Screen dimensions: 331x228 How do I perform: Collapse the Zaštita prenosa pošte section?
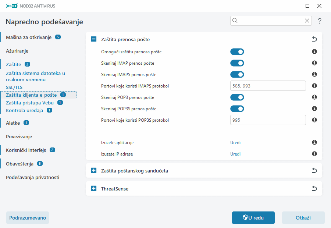[94, 39]
